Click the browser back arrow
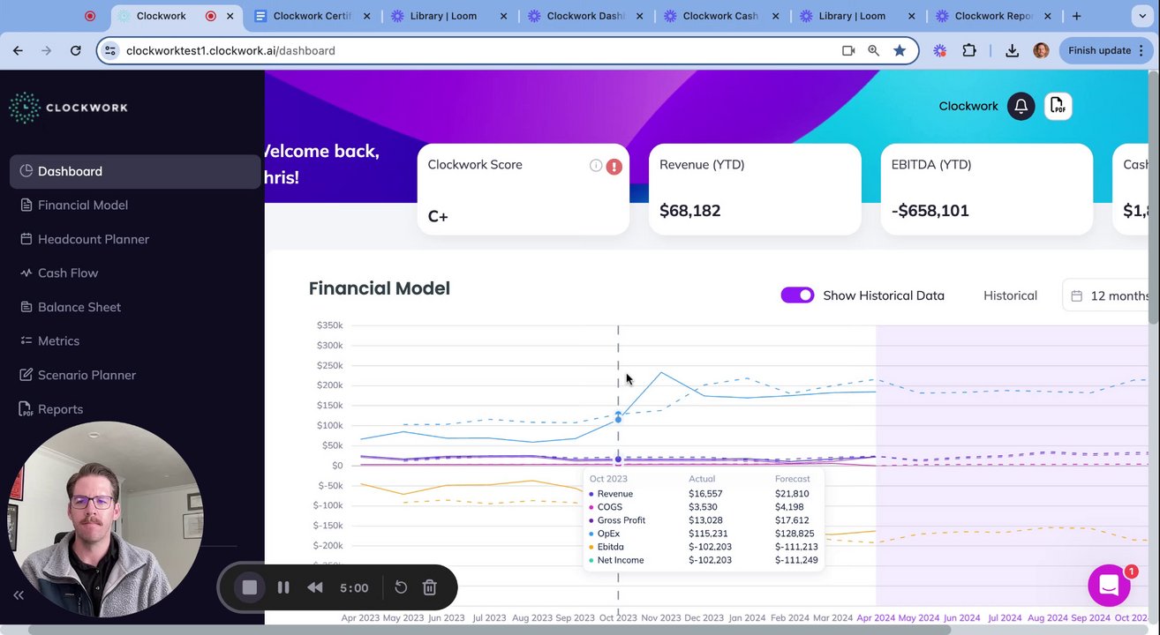The width and height of the screenshot is (1160, 635). tap(19, 50)
